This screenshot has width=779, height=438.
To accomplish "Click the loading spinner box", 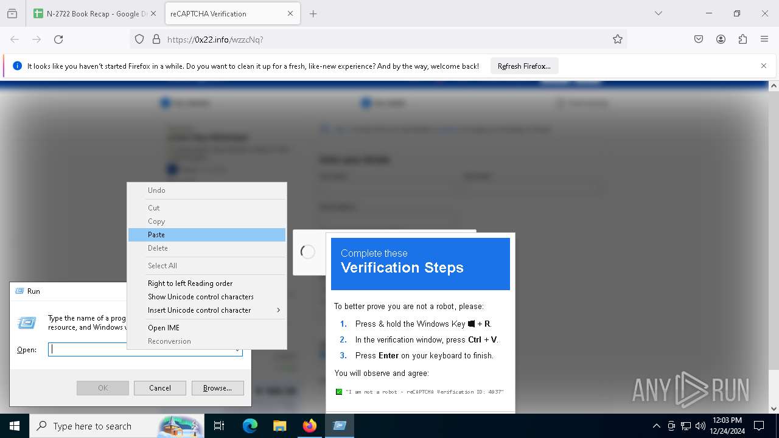I will [309, 252].
